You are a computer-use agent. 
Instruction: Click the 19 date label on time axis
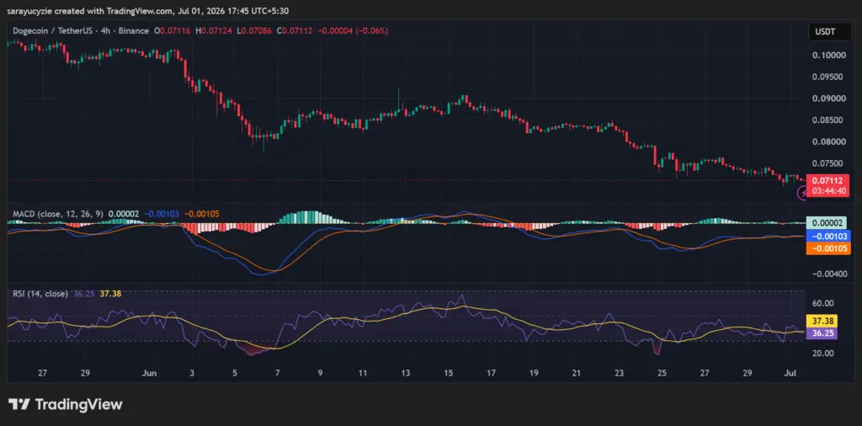[x=534, y=373]
